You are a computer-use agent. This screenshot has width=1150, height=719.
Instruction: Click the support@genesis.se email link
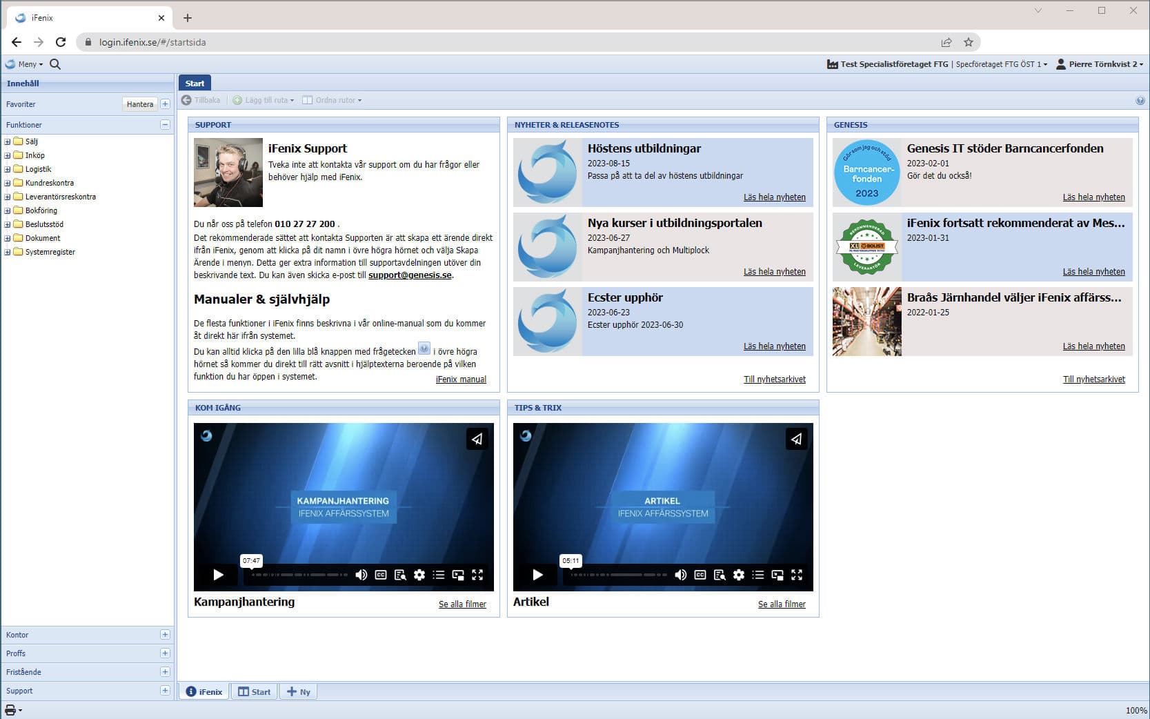(410, 275)
